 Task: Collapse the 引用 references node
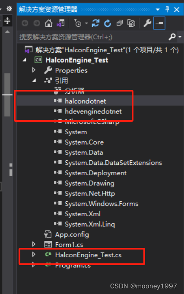(x=34, y=81)
